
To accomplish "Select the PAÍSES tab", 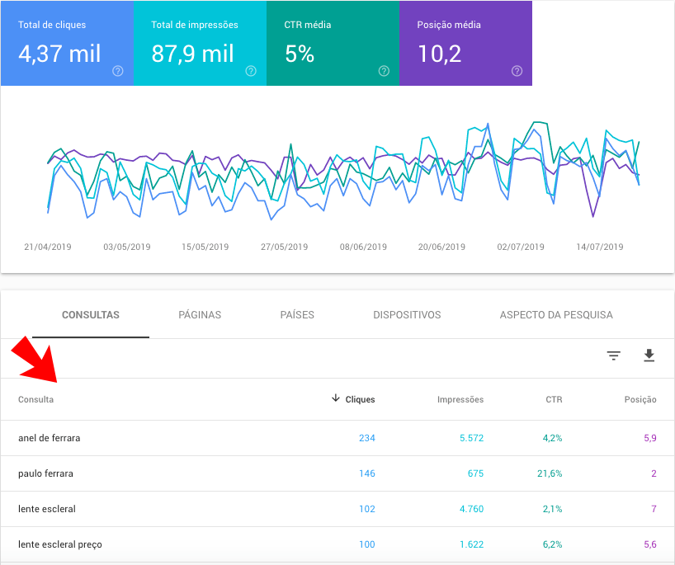I will (x=297, y=314).
